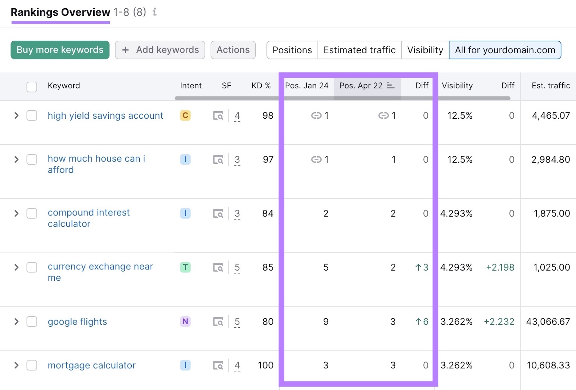Expand the how much house can i afford row
This screenshot has height=390, width=576.
16,159
